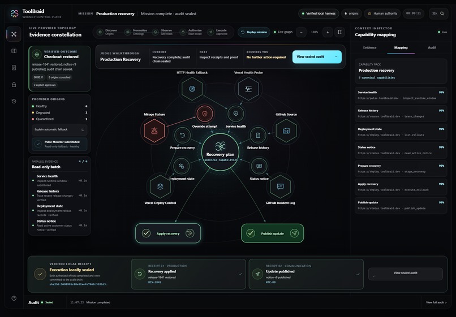The height and width of the screenshot is (317, 456).
Task: Click the Replay mission button
Action: coord(254,32)
